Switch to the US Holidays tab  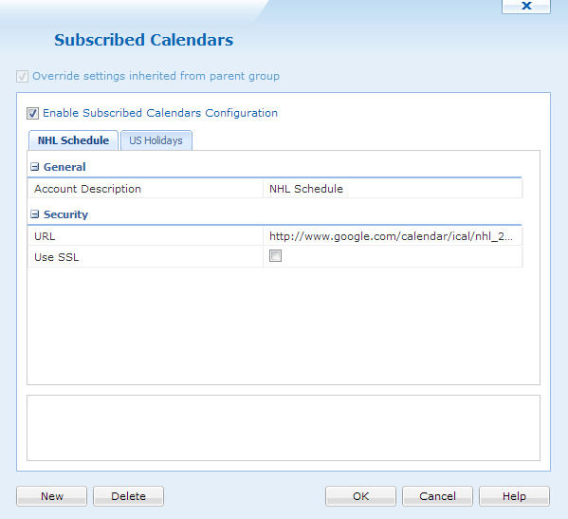click(x=156, y=140)
